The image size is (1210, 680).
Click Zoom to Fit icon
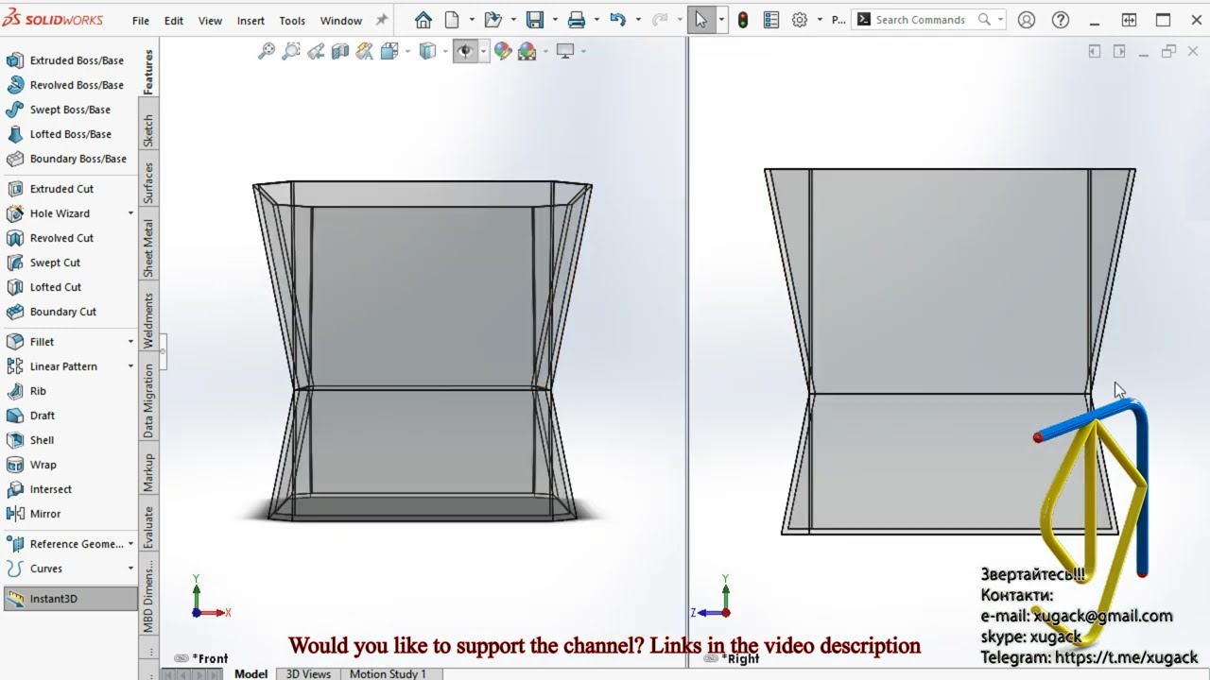pyautogui.click(x=267, y=51)
